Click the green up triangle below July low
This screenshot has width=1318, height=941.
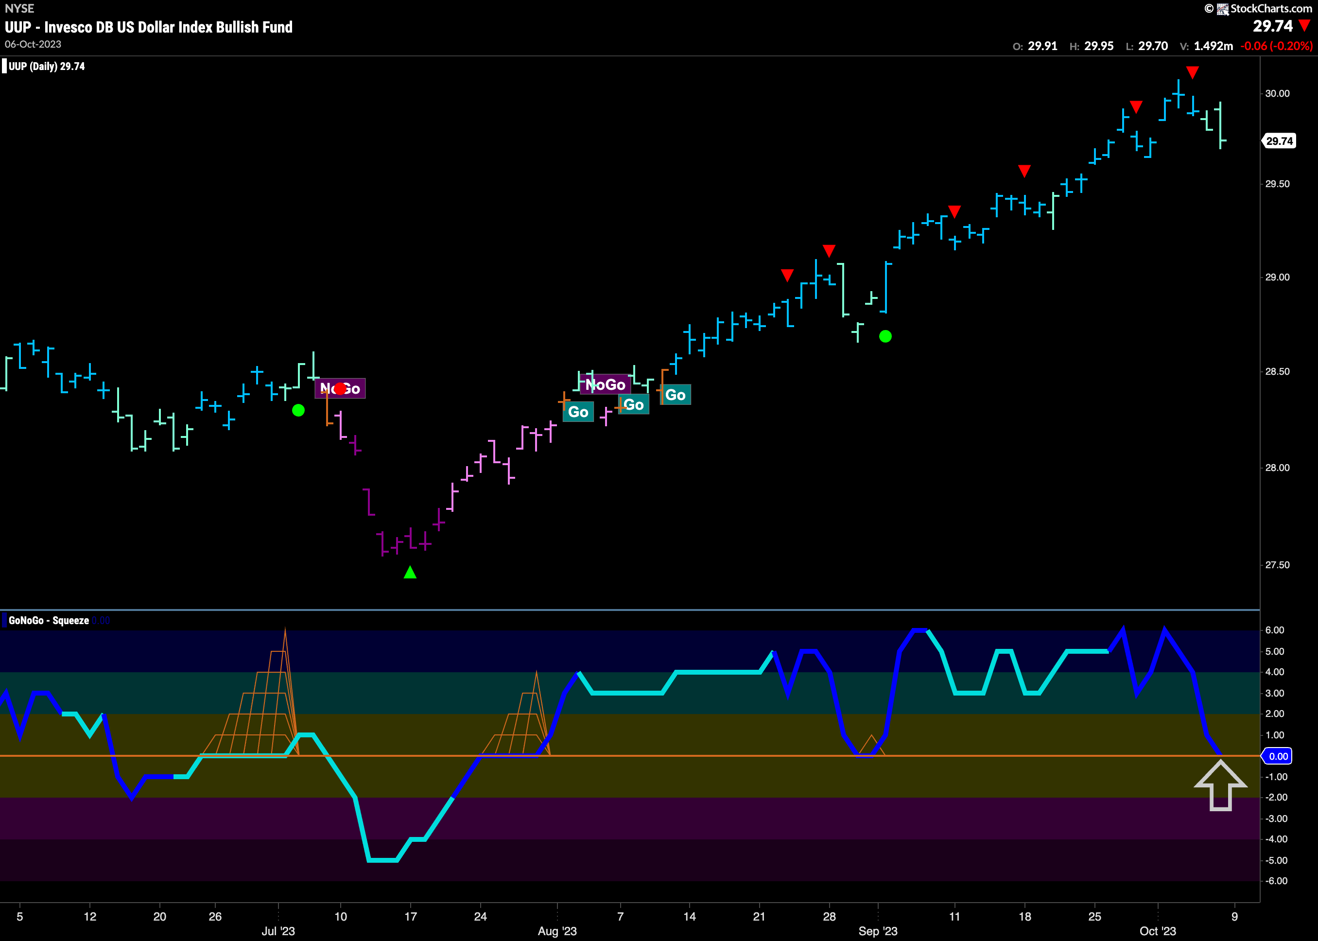point(410,573)
